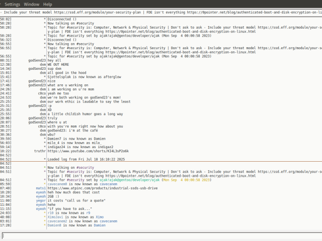The width and height of the screenshot is (322, 241).
Task: Click new nick r9 in rename notice
Action: (88, 213)
